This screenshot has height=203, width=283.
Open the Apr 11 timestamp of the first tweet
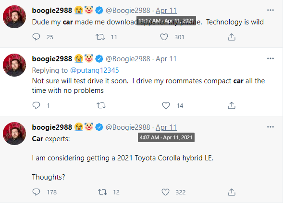click(166, 11)
